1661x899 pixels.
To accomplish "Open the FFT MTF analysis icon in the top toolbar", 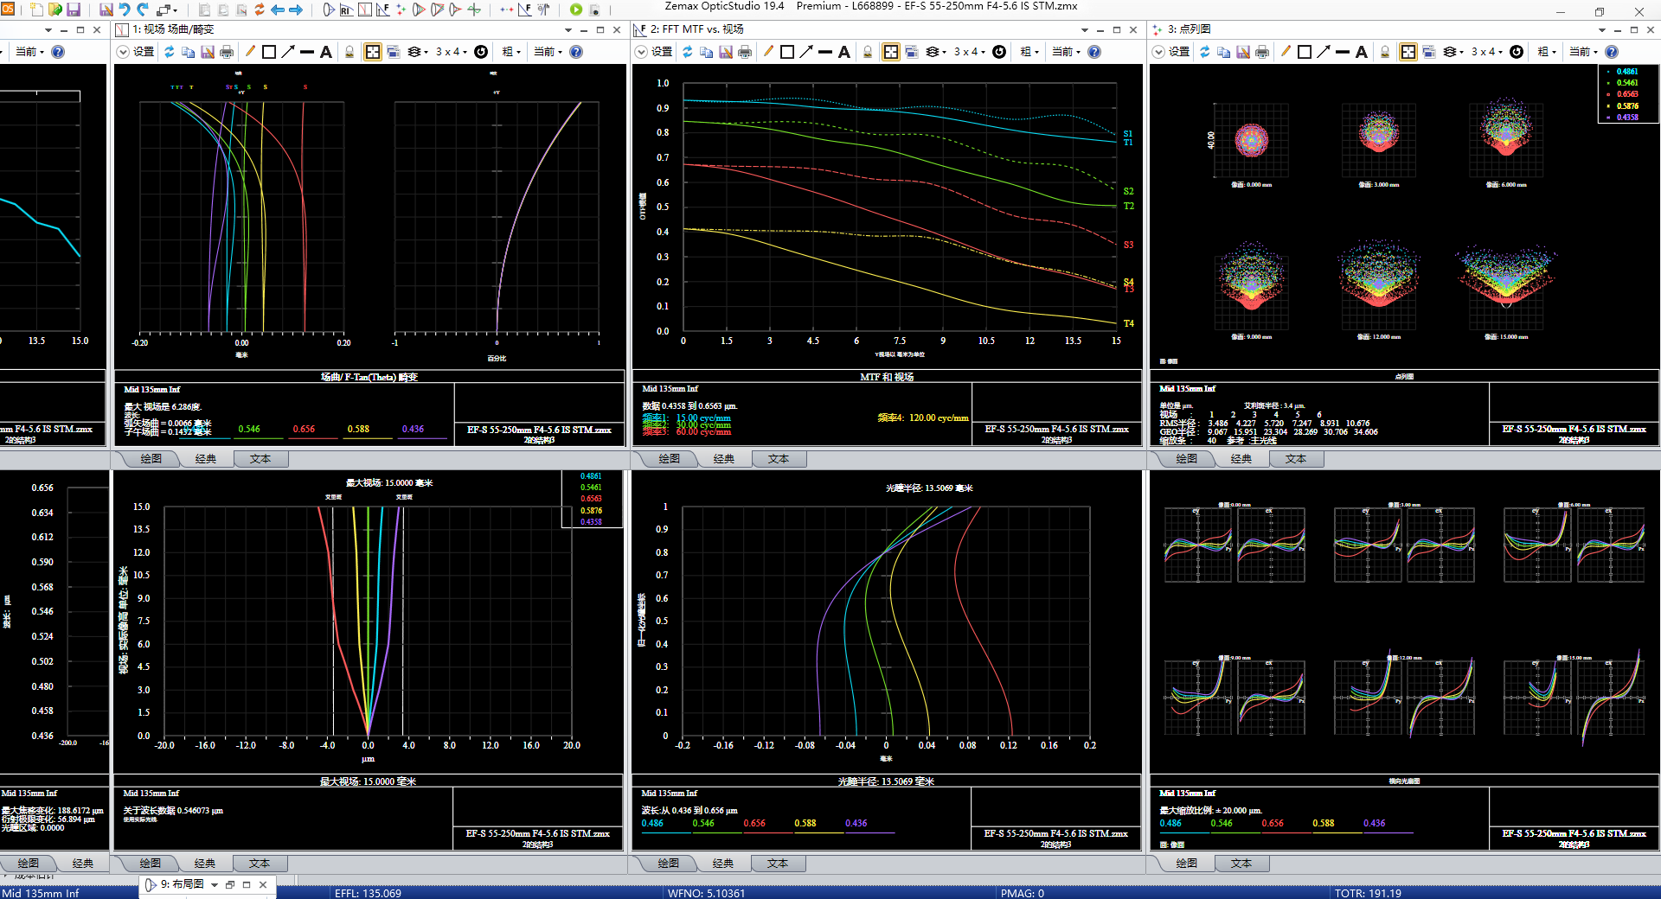I will click(524, 10).
